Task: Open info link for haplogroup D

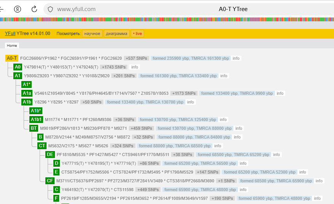Action: (243, 163)
